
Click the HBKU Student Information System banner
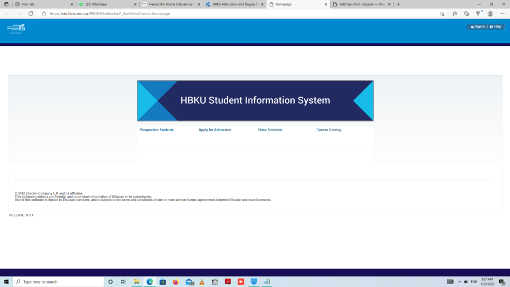(255, 101)
